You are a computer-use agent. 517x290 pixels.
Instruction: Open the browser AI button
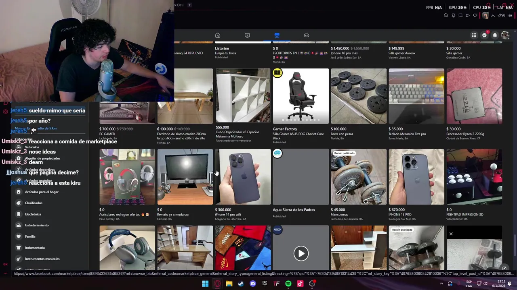point(502,16)
